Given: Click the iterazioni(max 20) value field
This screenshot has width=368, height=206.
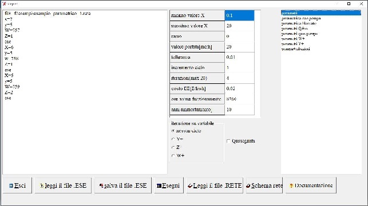Looking at the screenshot, I should coord(239,78).
